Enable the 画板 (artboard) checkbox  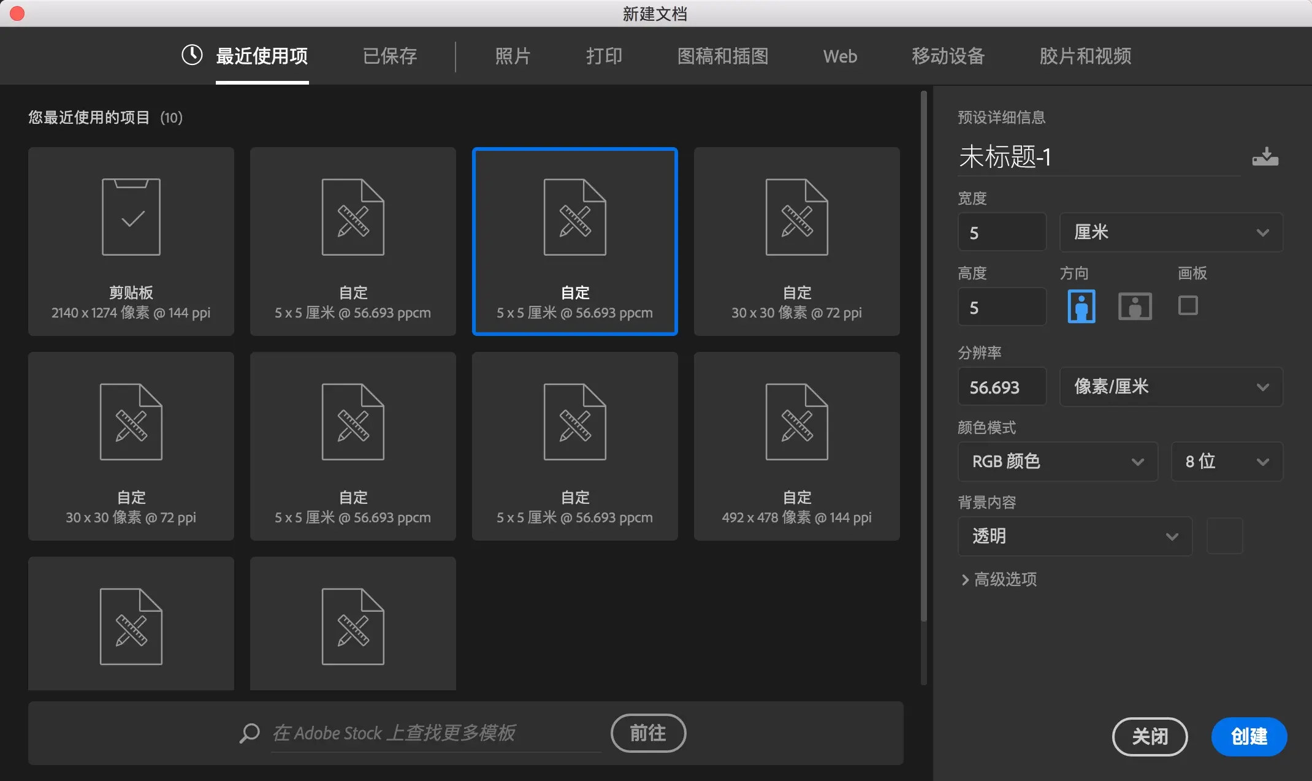[x=1188, y=305]
